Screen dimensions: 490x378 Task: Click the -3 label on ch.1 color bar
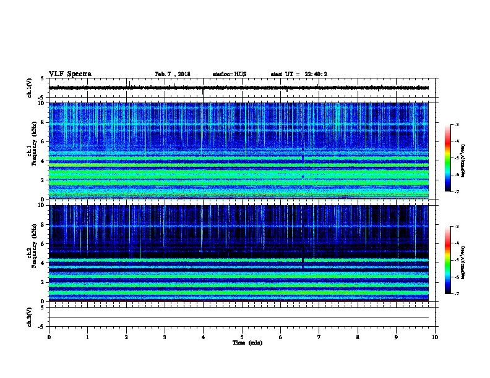[456, 124]
